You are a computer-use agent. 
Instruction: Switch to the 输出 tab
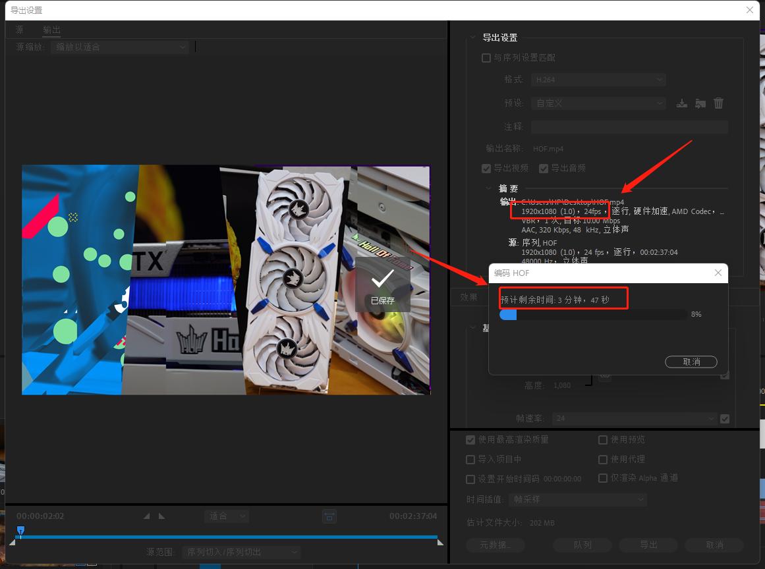(x=51, y=30)
